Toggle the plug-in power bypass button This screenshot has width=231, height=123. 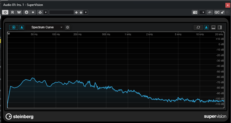pos(5,12)
